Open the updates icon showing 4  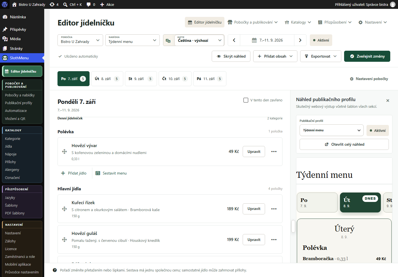tap(54, 4)
